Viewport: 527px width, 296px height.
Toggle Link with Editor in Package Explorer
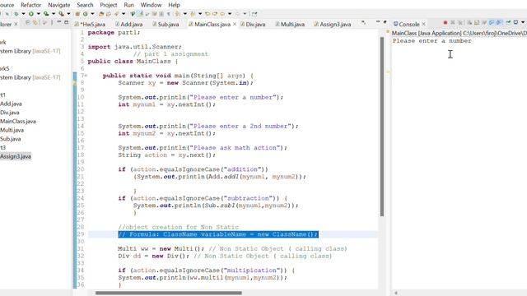35,22
